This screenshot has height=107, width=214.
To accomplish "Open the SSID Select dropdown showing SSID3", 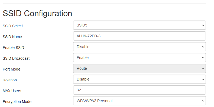I will (x=139, y=25).
